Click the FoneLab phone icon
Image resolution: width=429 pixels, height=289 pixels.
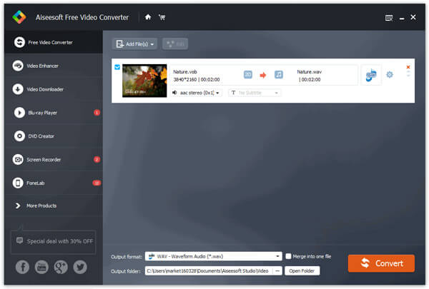(18, 183)
